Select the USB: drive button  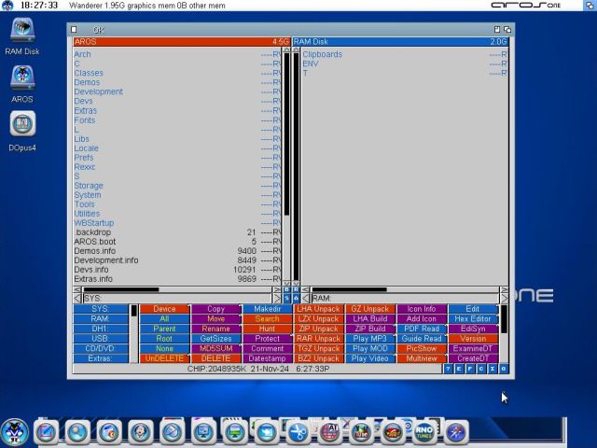[101, 339]
